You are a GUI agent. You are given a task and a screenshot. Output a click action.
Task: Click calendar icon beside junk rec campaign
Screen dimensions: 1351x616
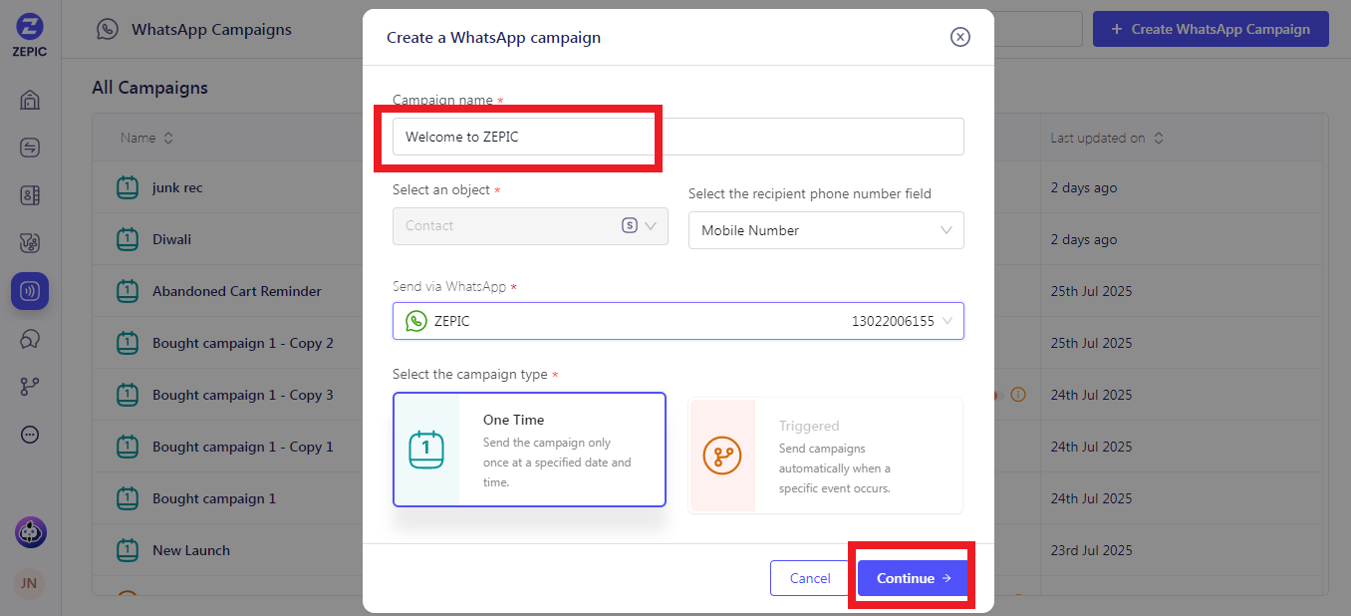[x=128, y=187]
